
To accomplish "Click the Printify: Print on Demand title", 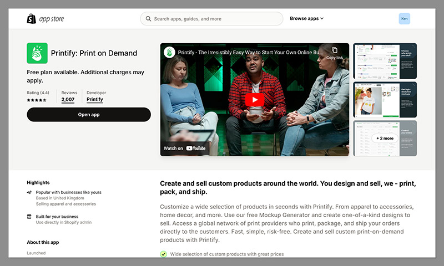I will [94, 53].
